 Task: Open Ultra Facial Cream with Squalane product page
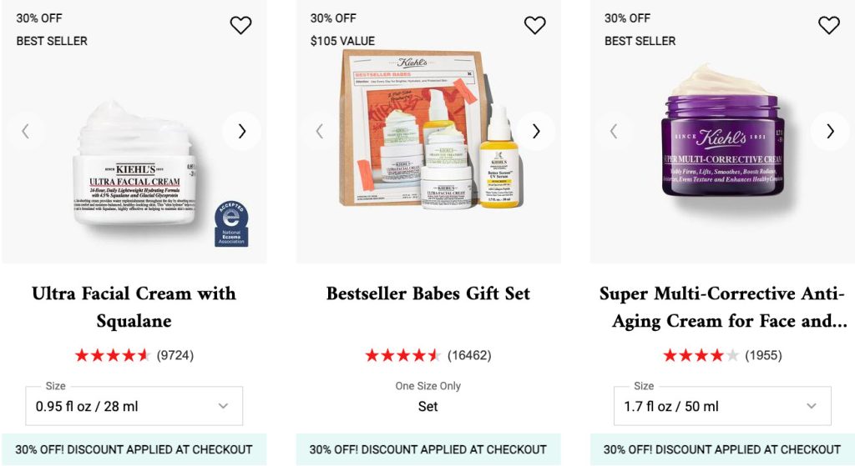tap(134, 307)
